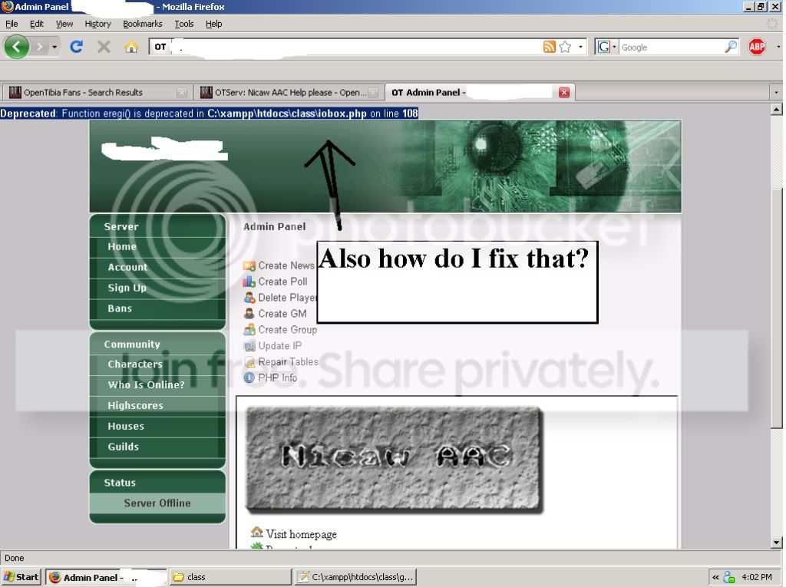Open the Create GM link text
The width and height of the screenshot is (786, 587).
pyautogui.click(x=282, y=314)
